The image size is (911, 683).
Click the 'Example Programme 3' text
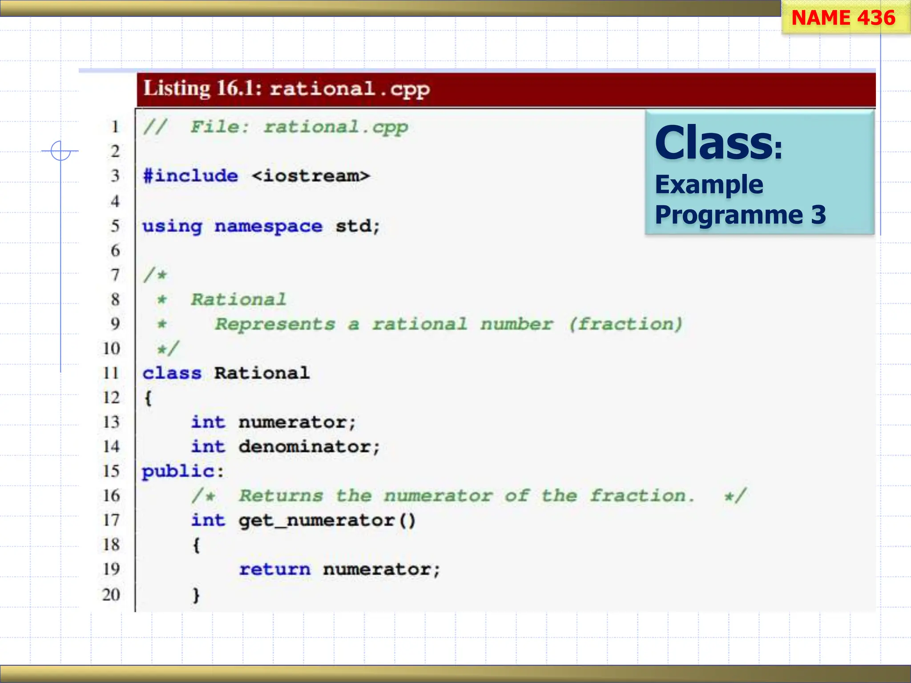click(740, 199)
